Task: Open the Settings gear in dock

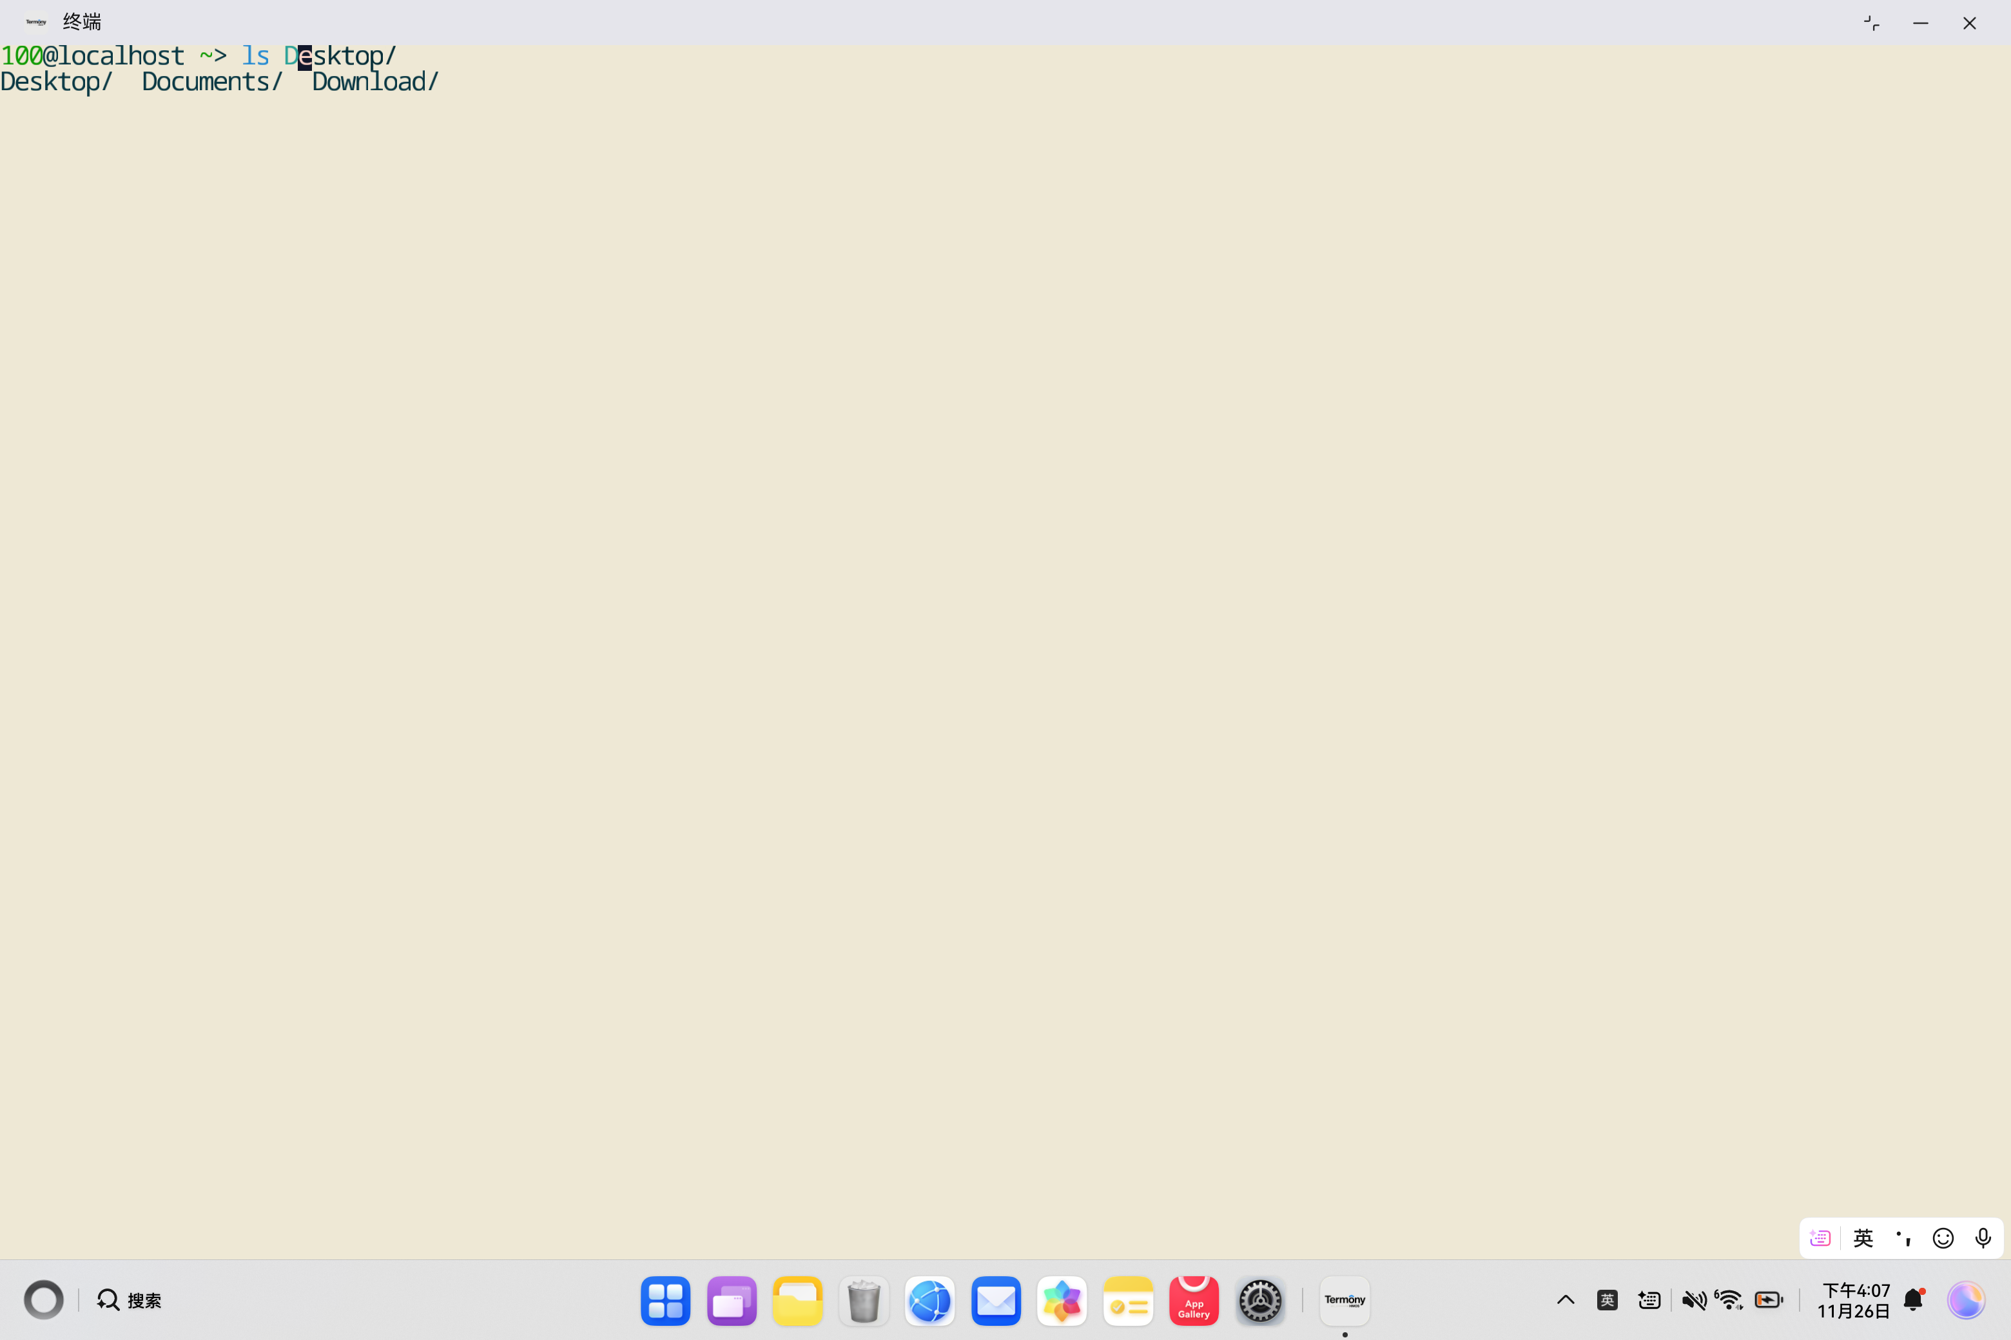Action: click(x=1259, y=1301)
